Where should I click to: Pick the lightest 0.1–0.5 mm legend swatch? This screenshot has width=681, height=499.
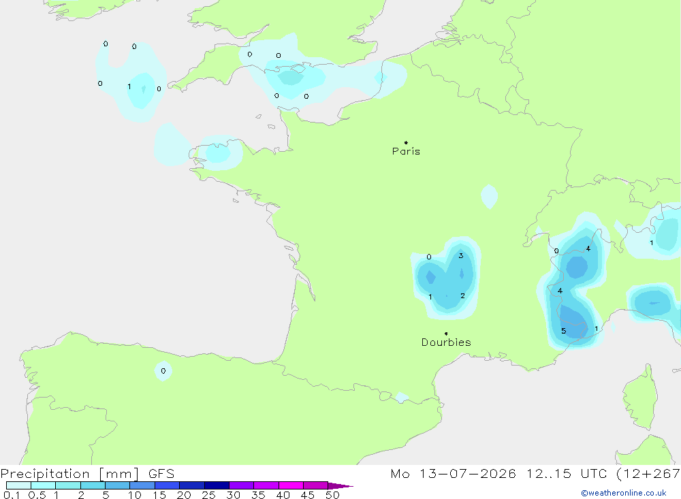click(x=18, y=485)
